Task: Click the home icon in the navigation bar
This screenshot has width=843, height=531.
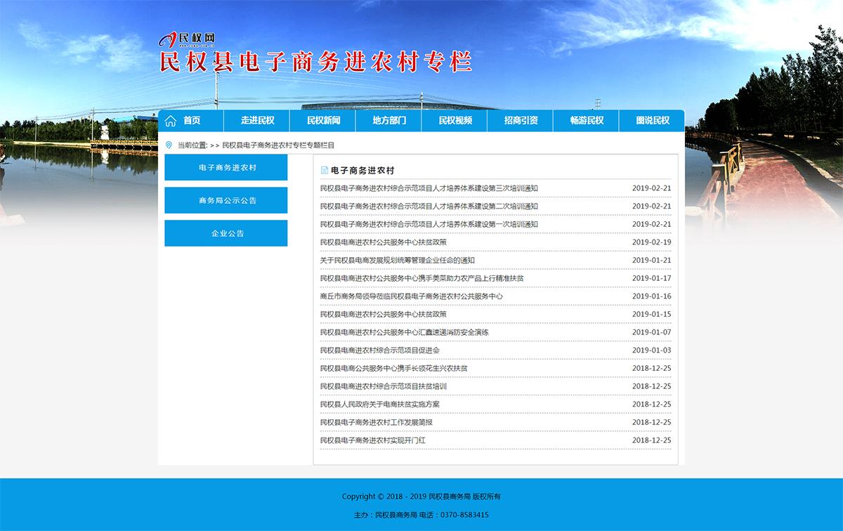Action: pyautogui.click(x=171, y=120)
